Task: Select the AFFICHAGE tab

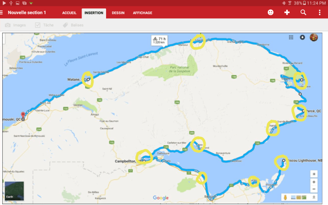Action: (x=143, y=13)
